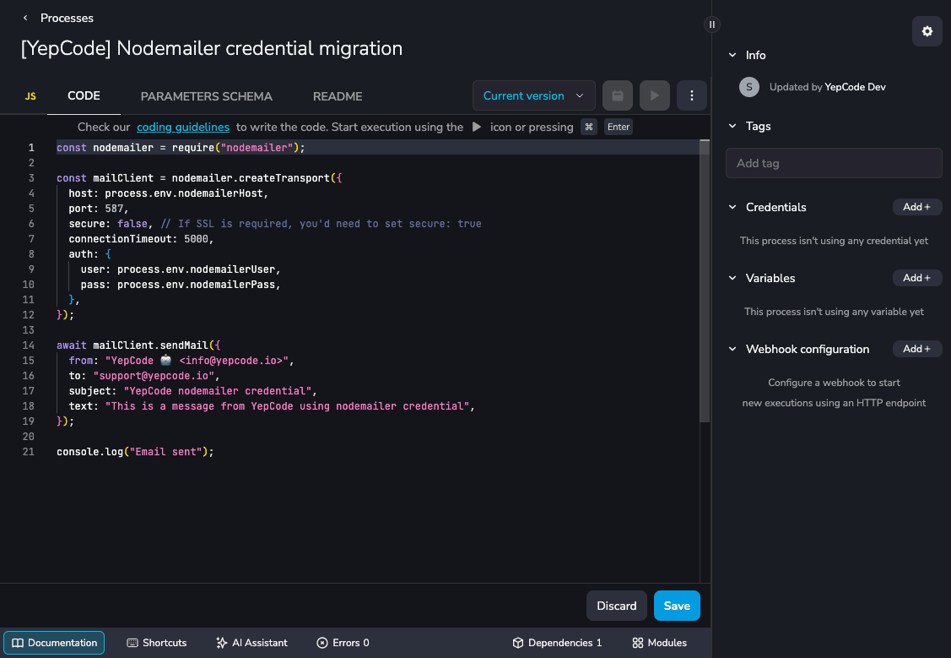The height and width of the screenshot is (658, 951).
Task: Collapse the Tags section
Action: (x=732, y=126)
